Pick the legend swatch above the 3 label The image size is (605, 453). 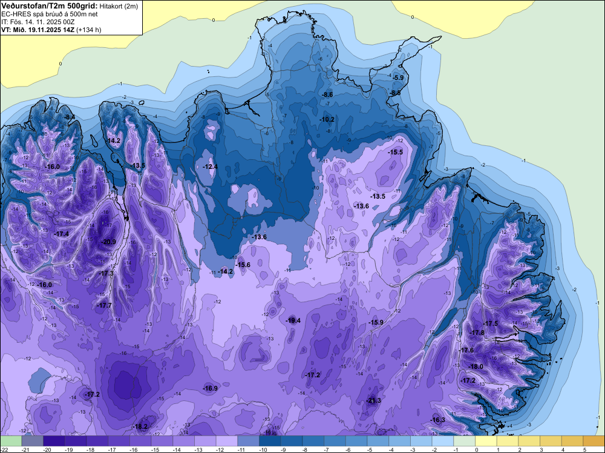551,441
